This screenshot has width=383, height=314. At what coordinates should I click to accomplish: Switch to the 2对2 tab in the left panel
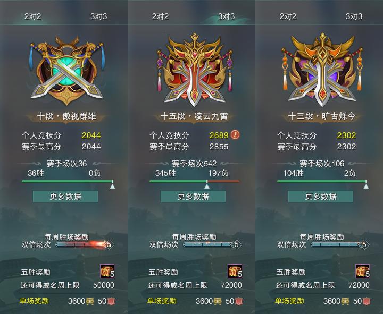click(x=33, y=16)
